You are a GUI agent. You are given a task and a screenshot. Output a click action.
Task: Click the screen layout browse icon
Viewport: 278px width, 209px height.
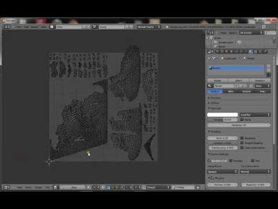coord(52,27)
